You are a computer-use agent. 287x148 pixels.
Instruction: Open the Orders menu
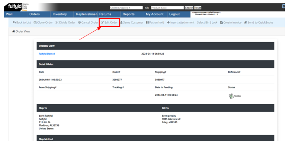[34, 14]
